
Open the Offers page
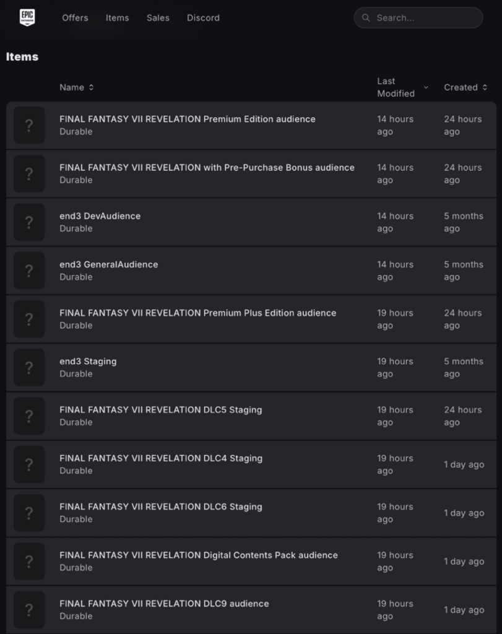point(75,18)
